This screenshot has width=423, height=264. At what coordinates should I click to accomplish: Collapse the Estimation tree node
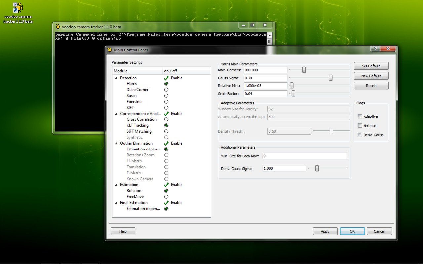coord(116,185)
